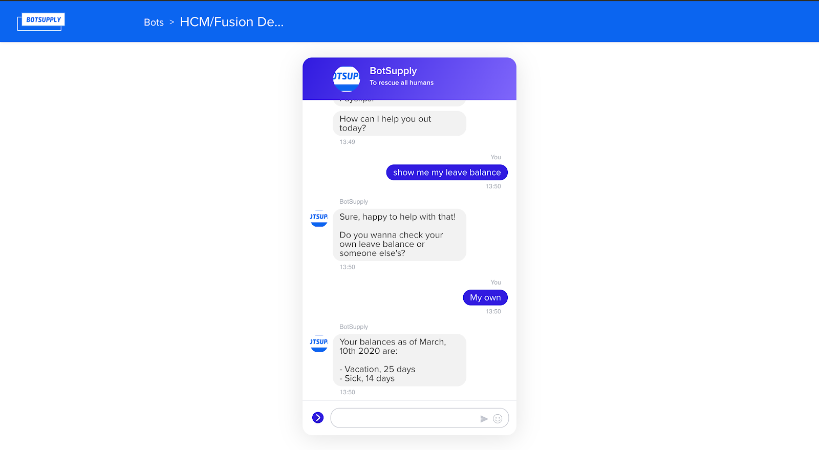Click the 'To rescue all humans' subtitle

(401, 82)
